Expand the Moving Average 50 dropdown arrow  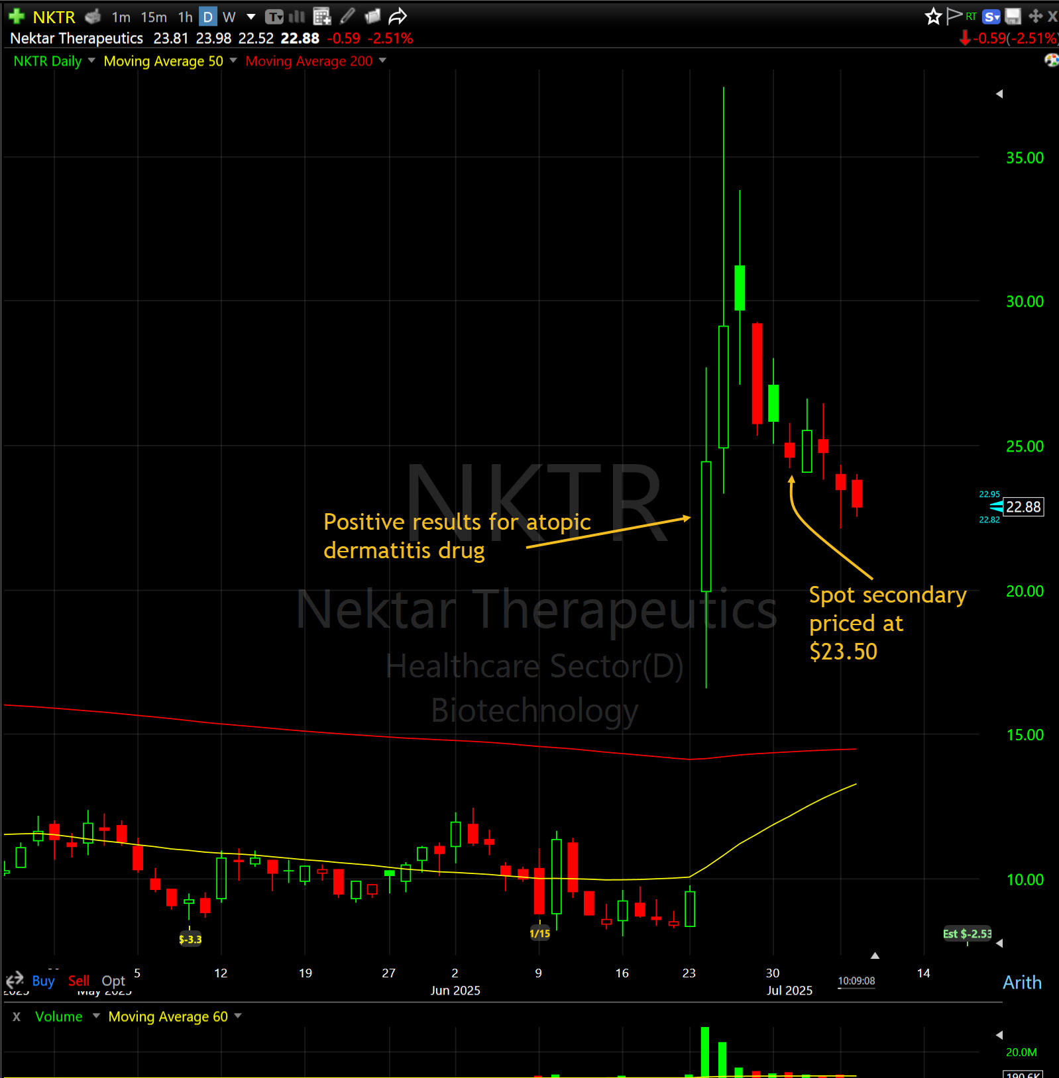233,61
